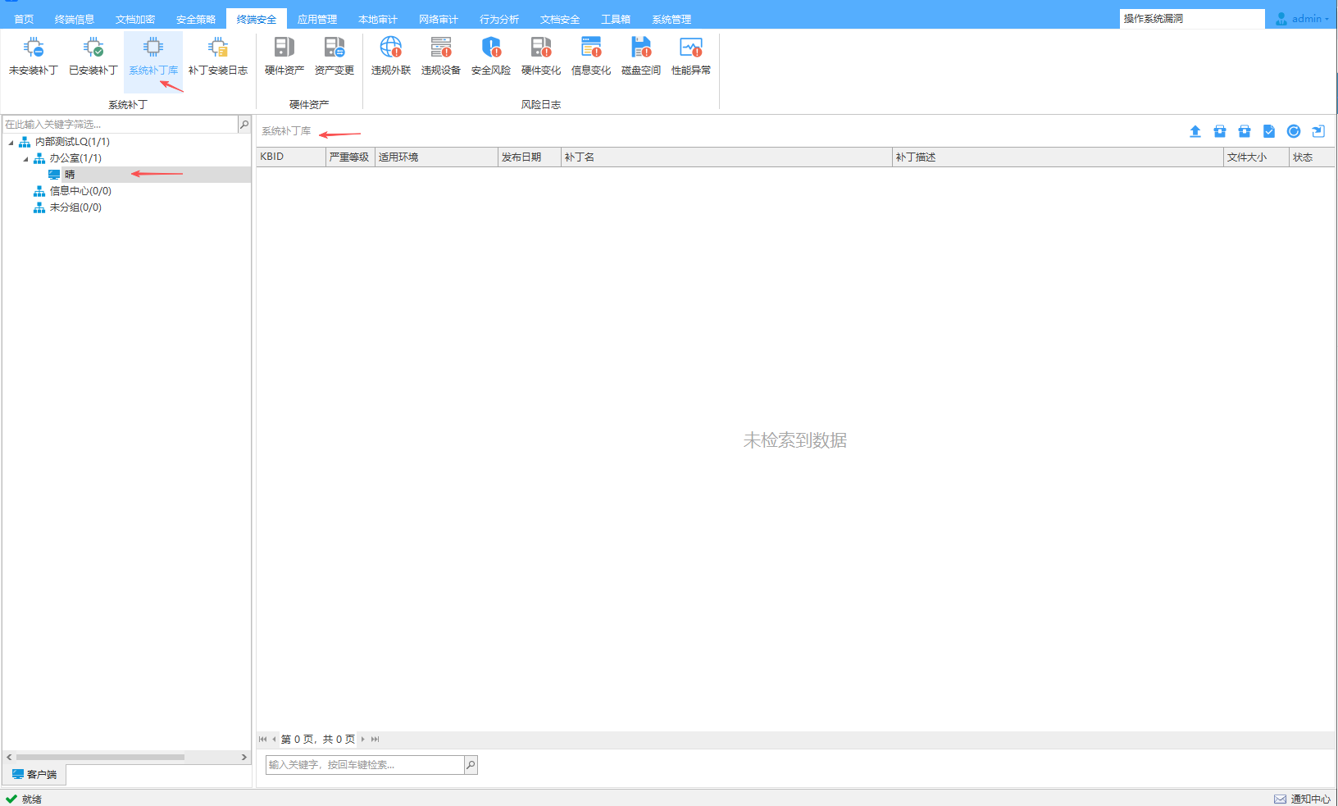The image size is (1338, 806).
Task: Click the 补丁安装日志 ribbon icon
Action: [x=217, y=56]
